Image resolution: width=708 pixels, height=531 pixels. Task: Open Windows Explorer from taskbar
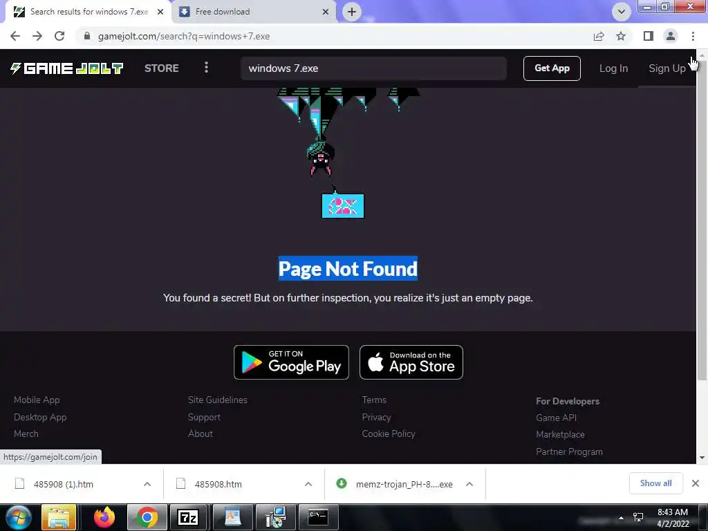coord(58,517)
